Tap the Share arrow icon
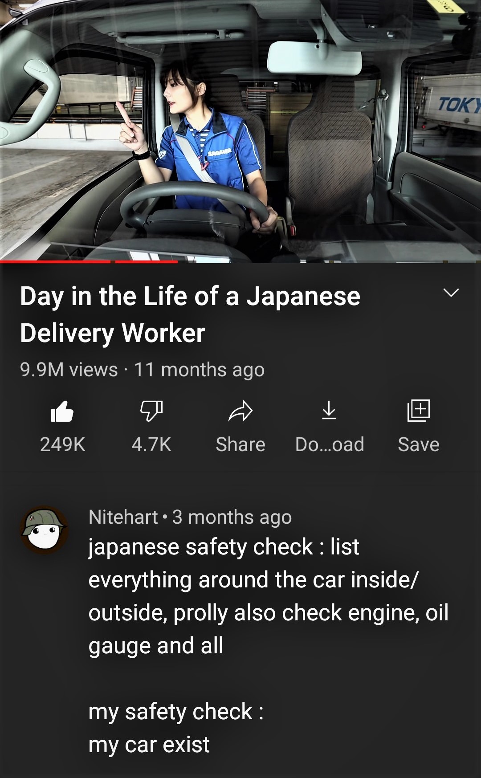 (x=240, y=411)
